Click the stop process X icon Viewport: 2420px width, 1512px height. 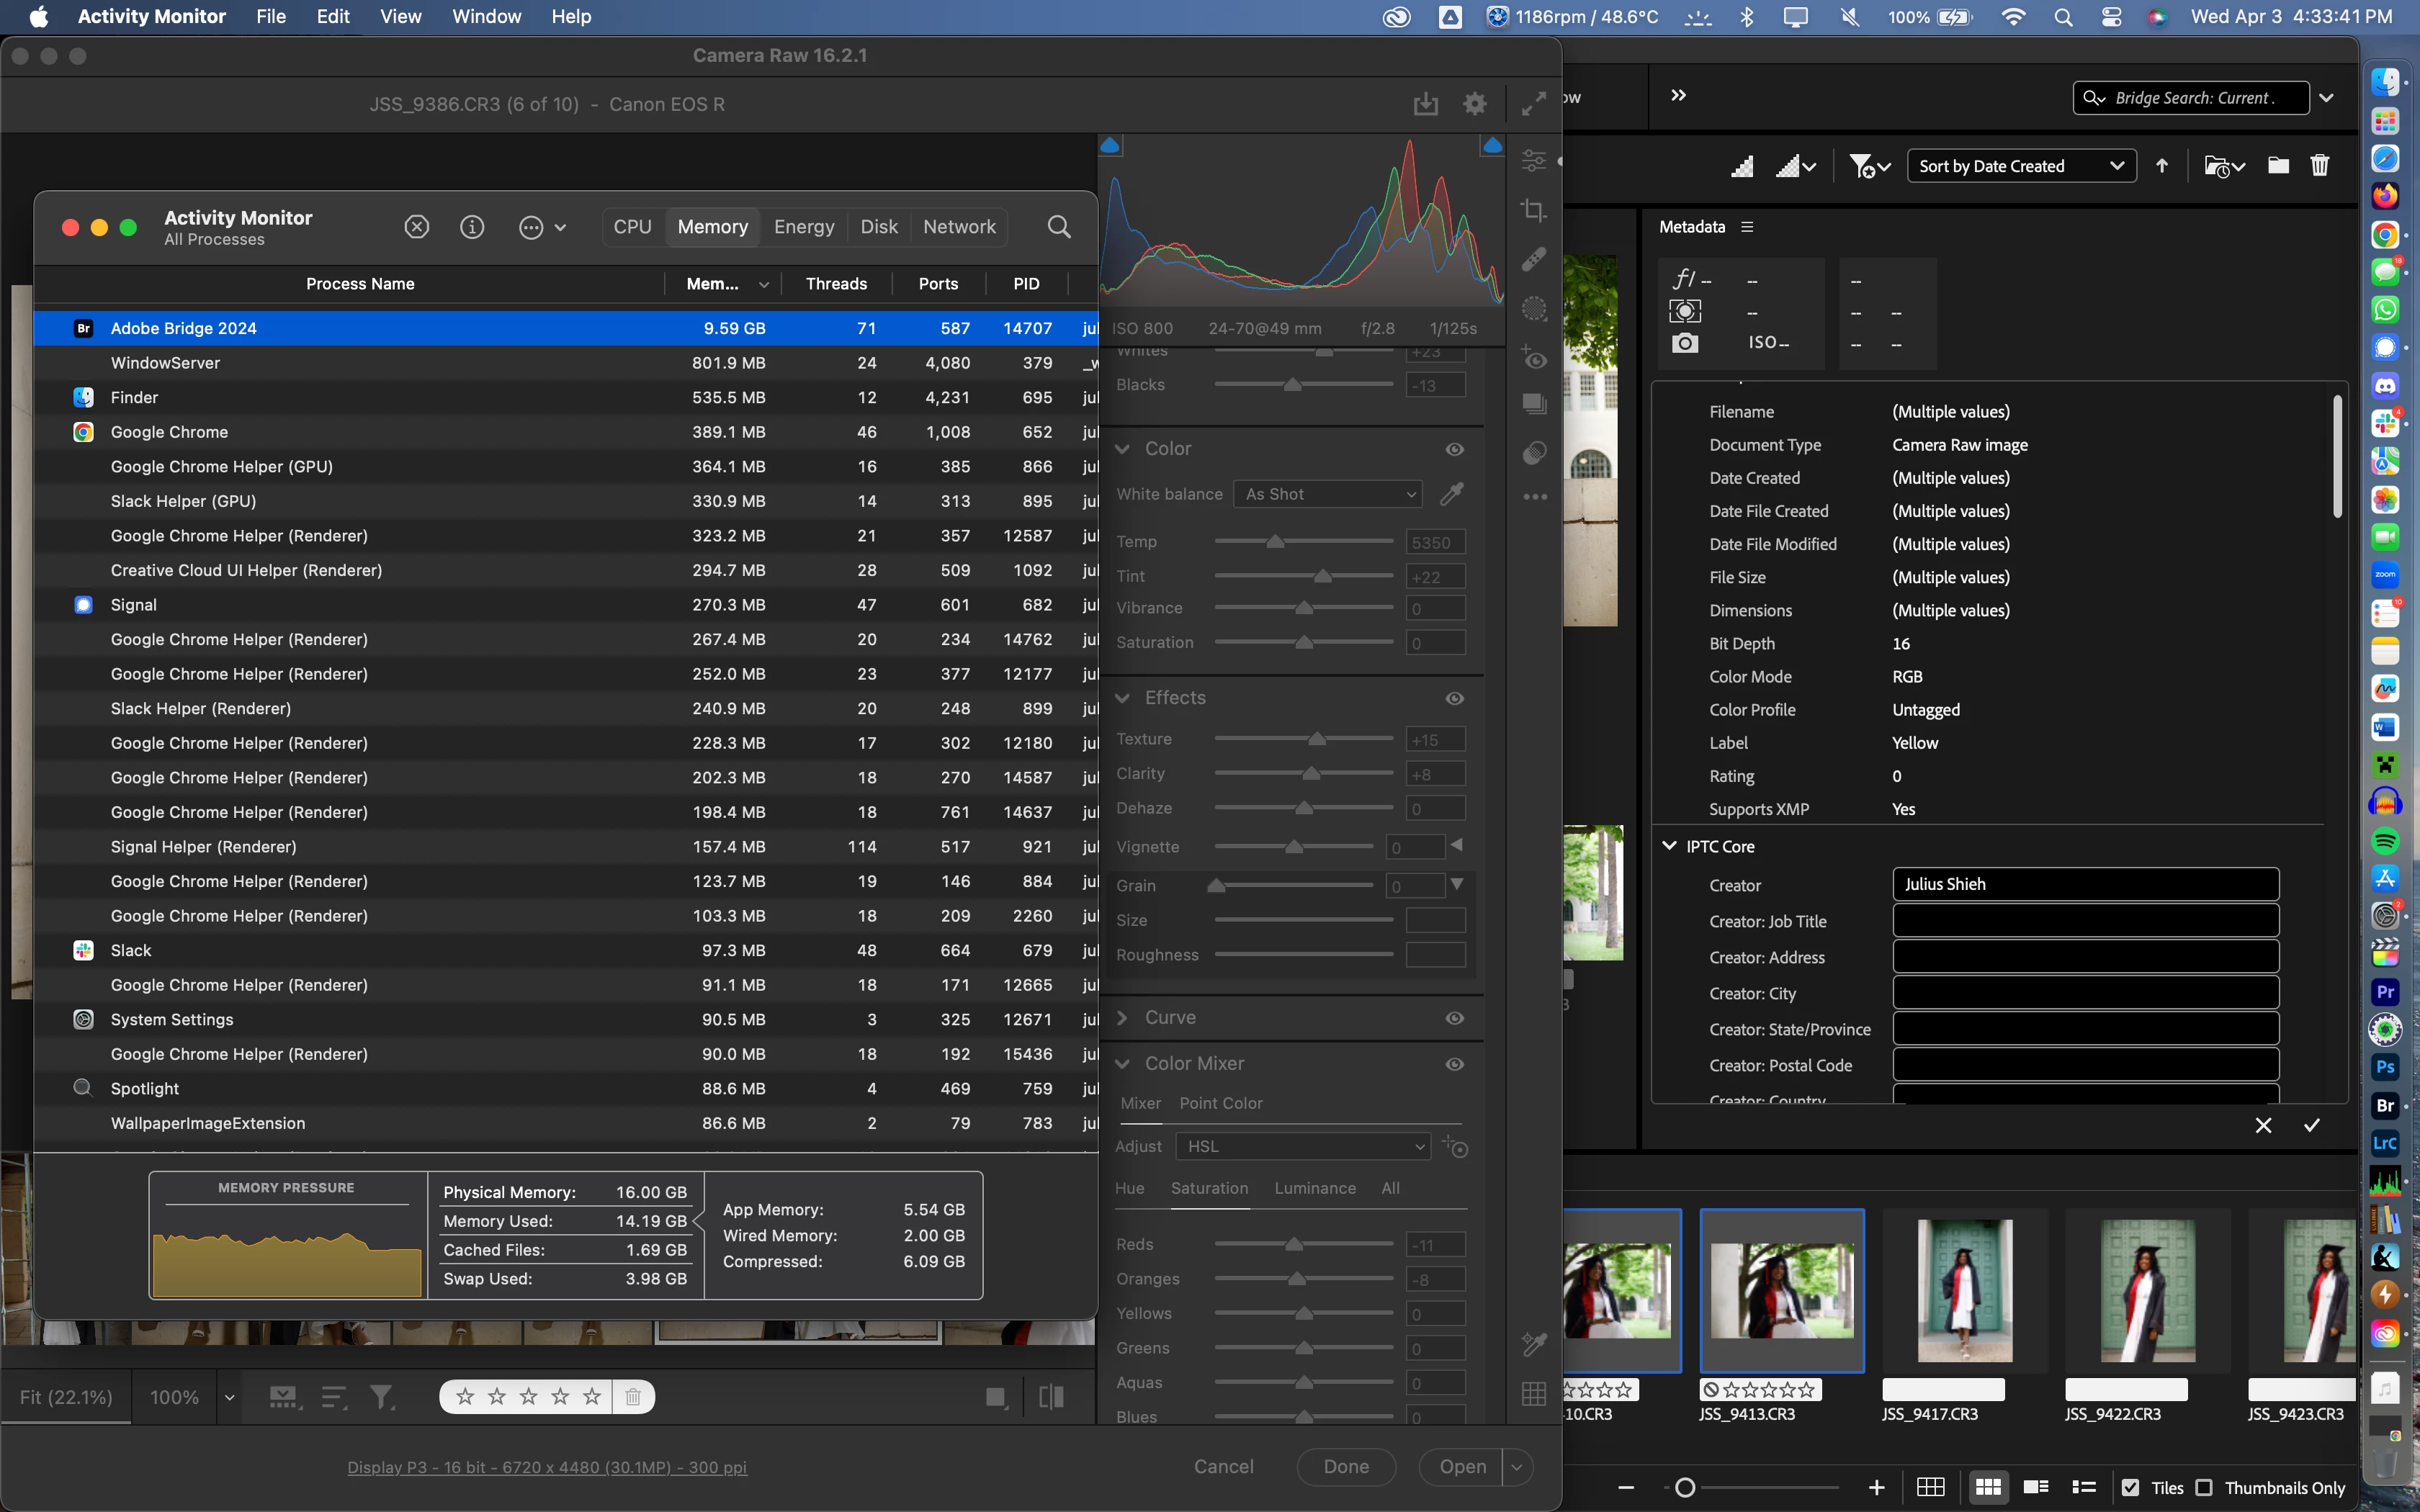417,227
